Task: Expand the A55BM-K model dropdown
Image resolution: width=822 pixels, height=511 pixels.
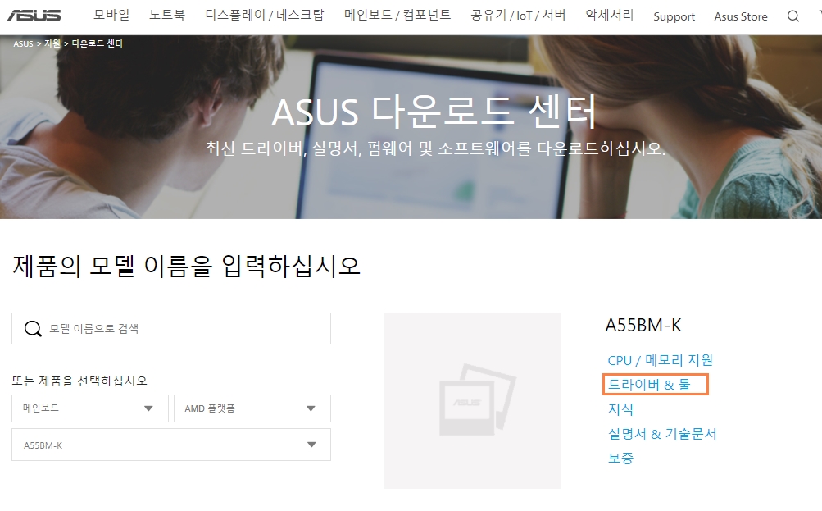Action: (x=171, y=445)
